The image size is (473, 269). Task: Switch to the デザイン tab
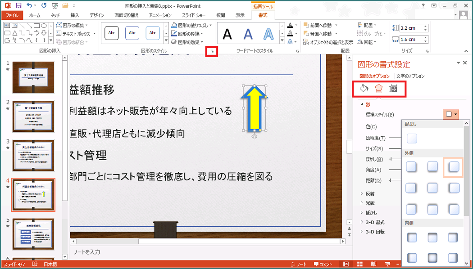(x=97, y=15)
